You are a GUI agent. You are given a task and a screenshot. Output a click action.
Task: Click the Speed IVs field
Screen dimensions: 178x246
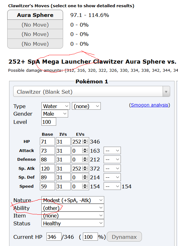pyautogui.click(x=63, y=186)
